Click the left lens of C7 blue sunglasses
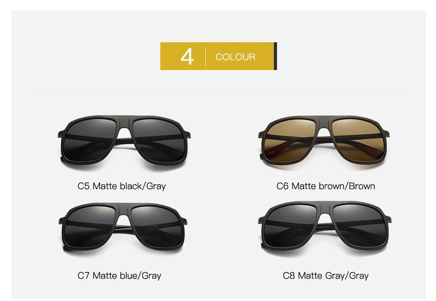Image resolution: width=436 pixels, height=301 pixels. click(x=89, y=227)
